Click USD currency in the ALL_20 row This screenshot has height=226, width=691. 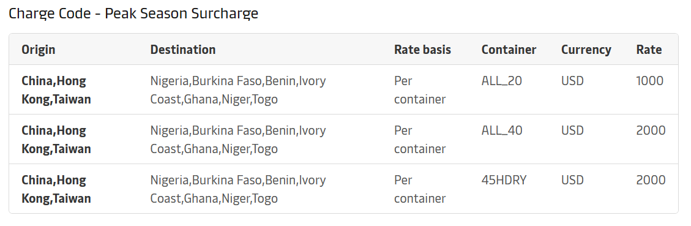(572, 81)
